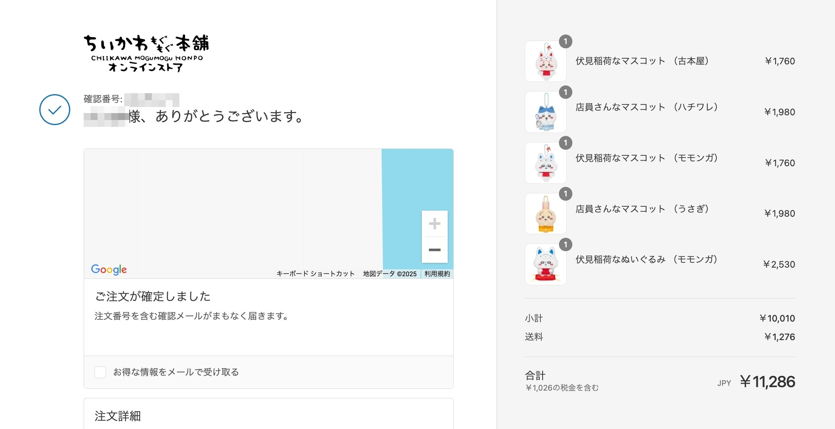
Task: Zoom out on the map with minus
Action: (434, 250)
